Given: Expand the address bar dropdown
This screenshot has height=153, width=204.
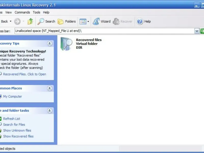Looking at the screenshot, I should coord(197,31).
